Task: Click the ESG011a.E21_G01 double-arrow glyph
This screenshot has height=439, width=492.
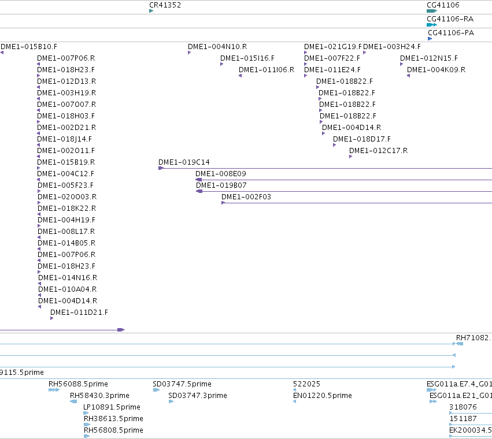Action: click(x=434, y=401)
